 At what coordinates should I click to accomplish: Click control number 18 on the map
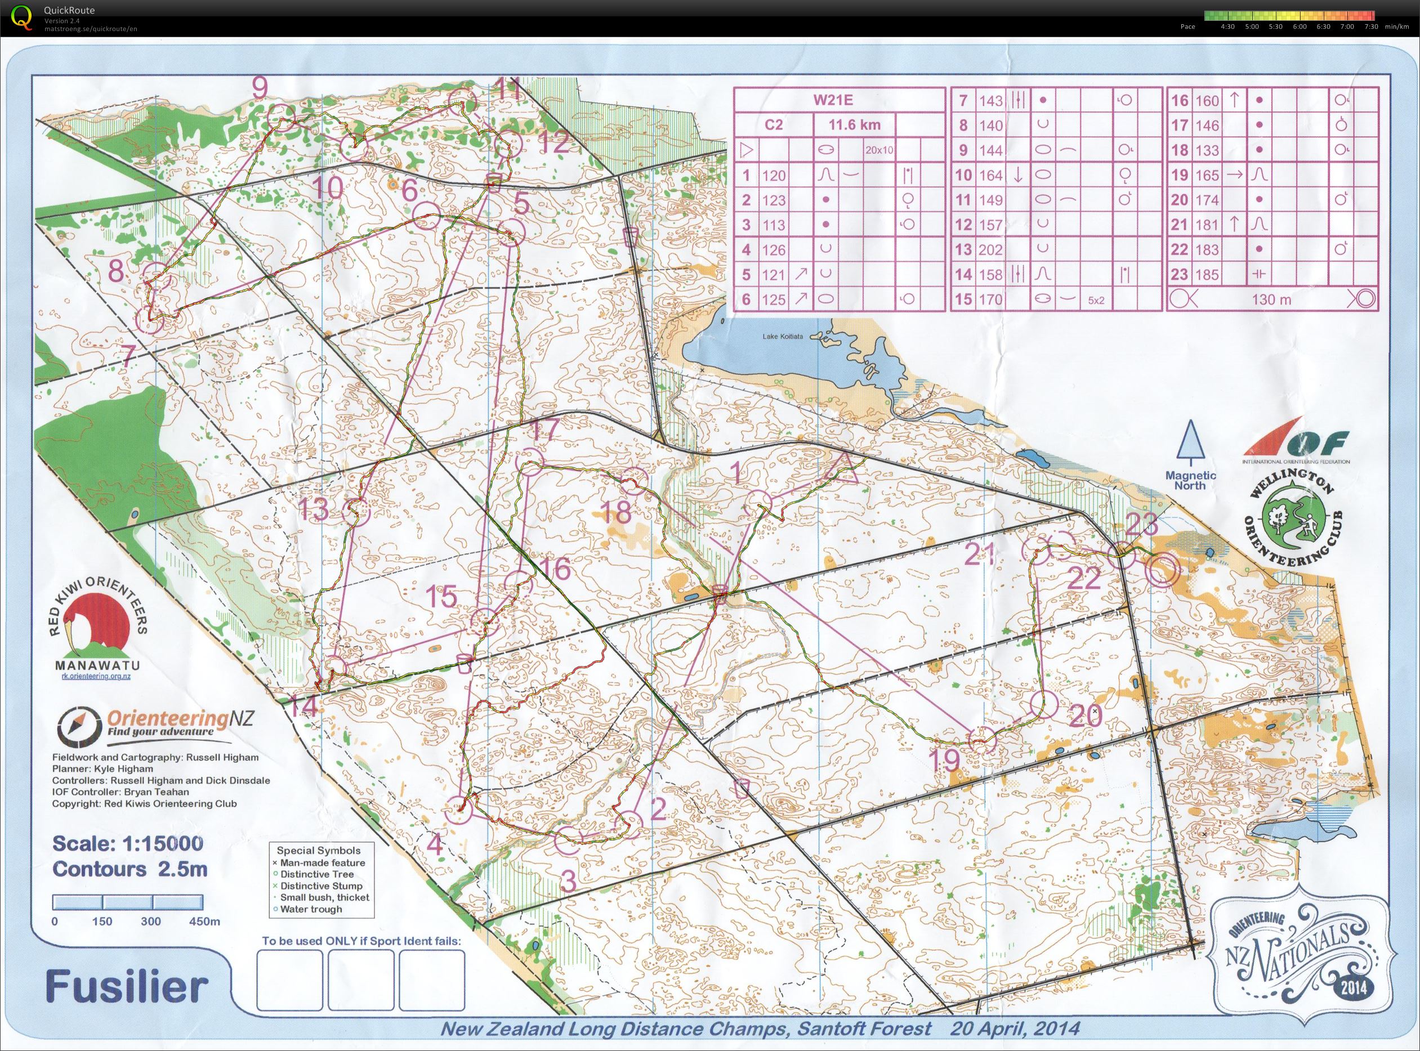(616, 512)
